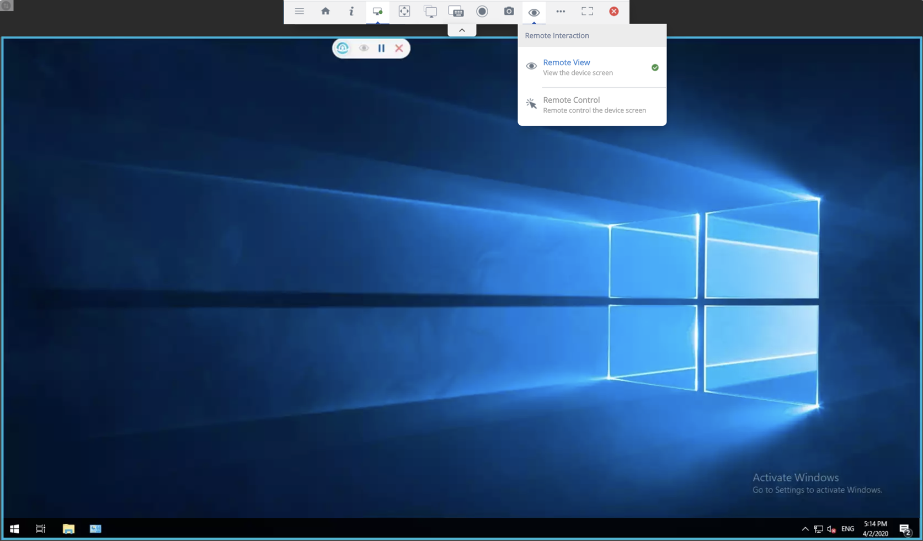Viewport: 923px width, 541px height.
Task: Open the Action Center notifications icon
Action: (905, 529)
